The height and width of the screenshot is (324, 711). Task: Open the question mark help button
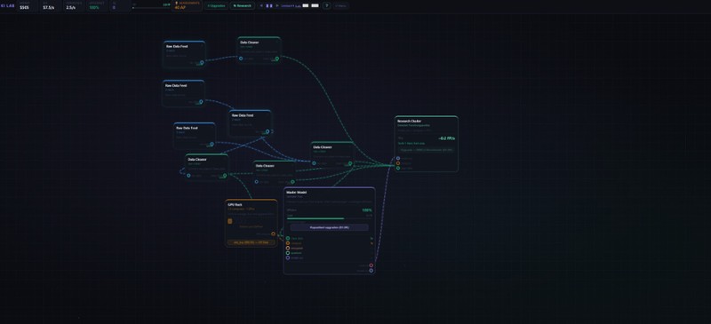(x=326, y=6)
